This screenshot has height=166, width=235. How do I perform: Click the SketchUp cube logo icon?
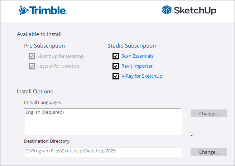coord(167,10)
